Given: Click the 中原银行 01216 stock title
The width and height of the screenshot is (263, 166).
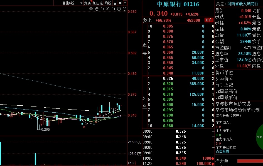Looking at the screenshot, I should pos(178,4).
